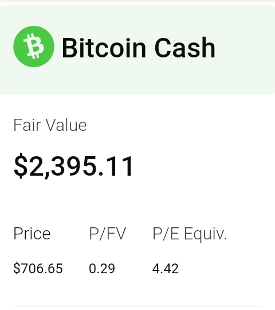Click the word Equiv. in the header
Image resolution: width=275 pixels, height=310 pixels.
coord(205,234)
